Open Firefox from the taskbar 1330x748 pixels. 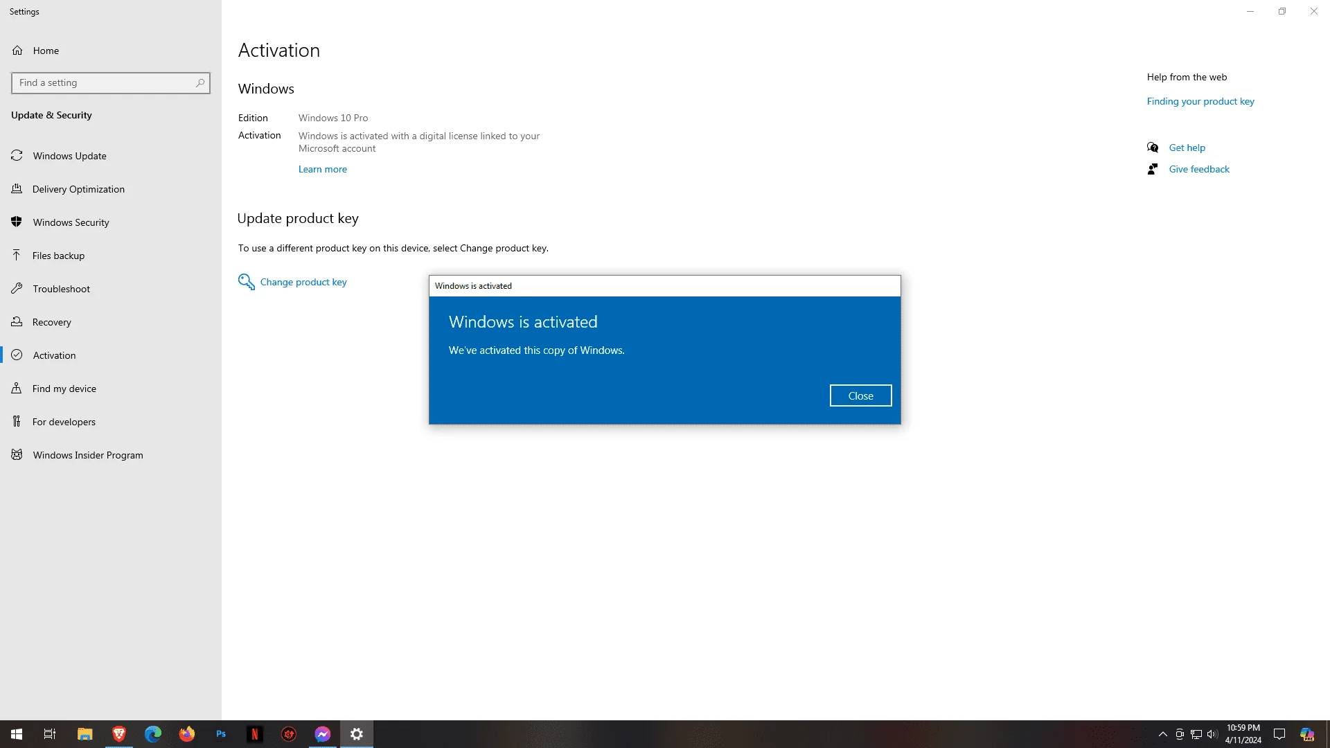pos(186,734)
